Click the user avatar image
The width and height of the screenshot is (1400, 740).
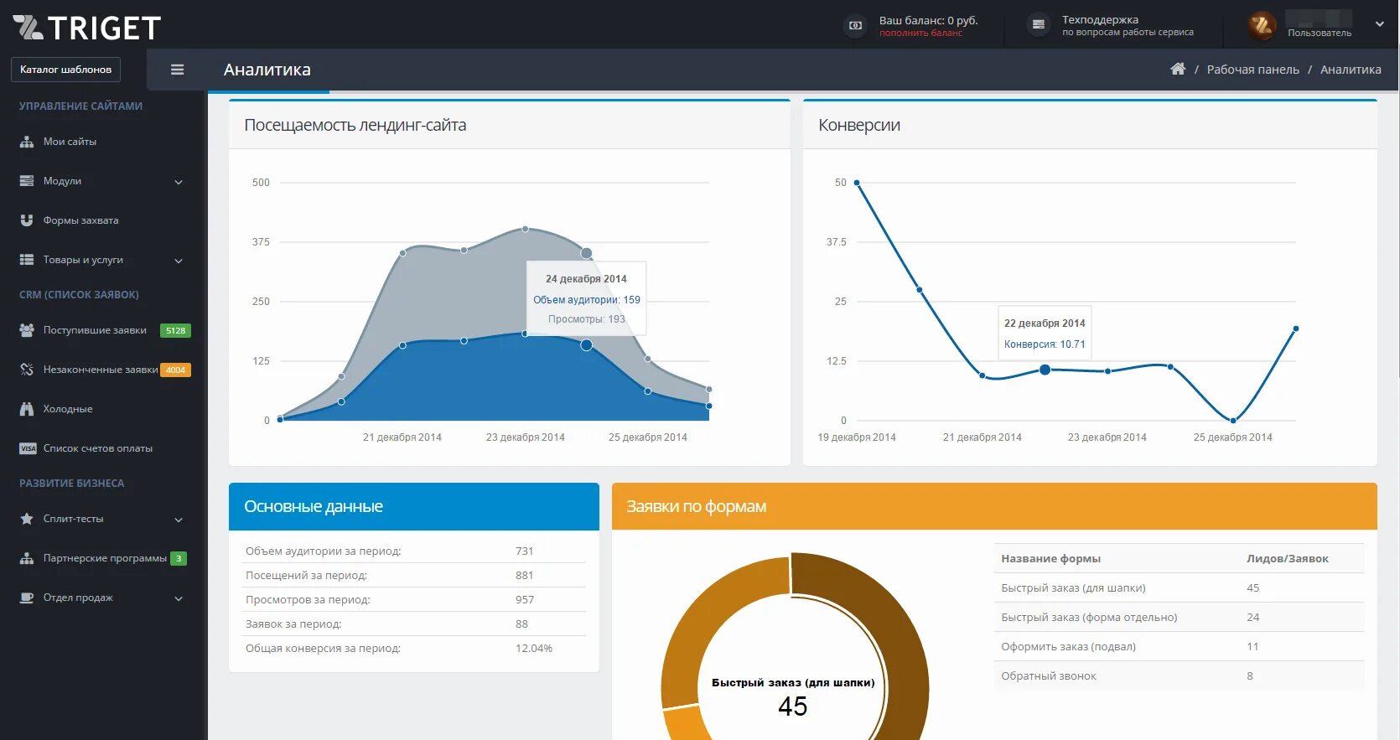(x=1262, y=25)
